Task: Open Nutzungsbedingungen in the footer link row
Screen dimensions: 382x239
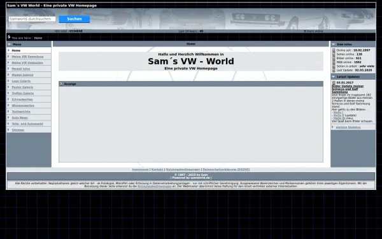Action: 183,170
